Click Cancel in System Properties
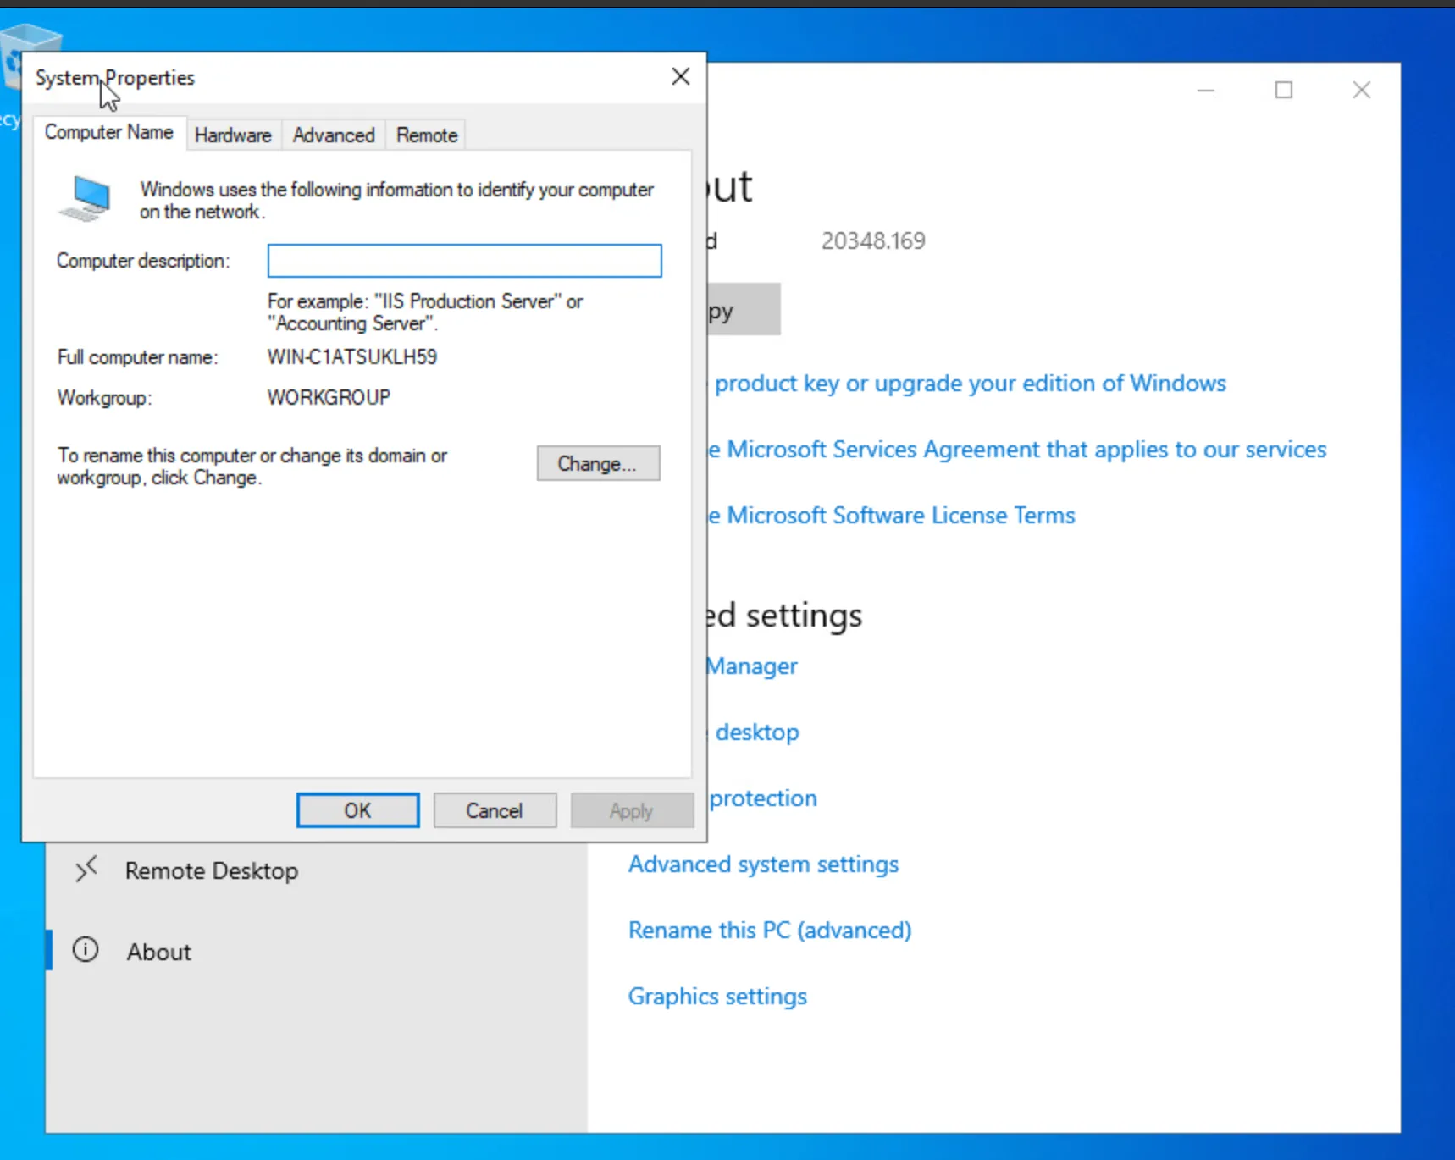This screenshot has height=1160, width=1455. pyautogui.click(x=495, y=810)
